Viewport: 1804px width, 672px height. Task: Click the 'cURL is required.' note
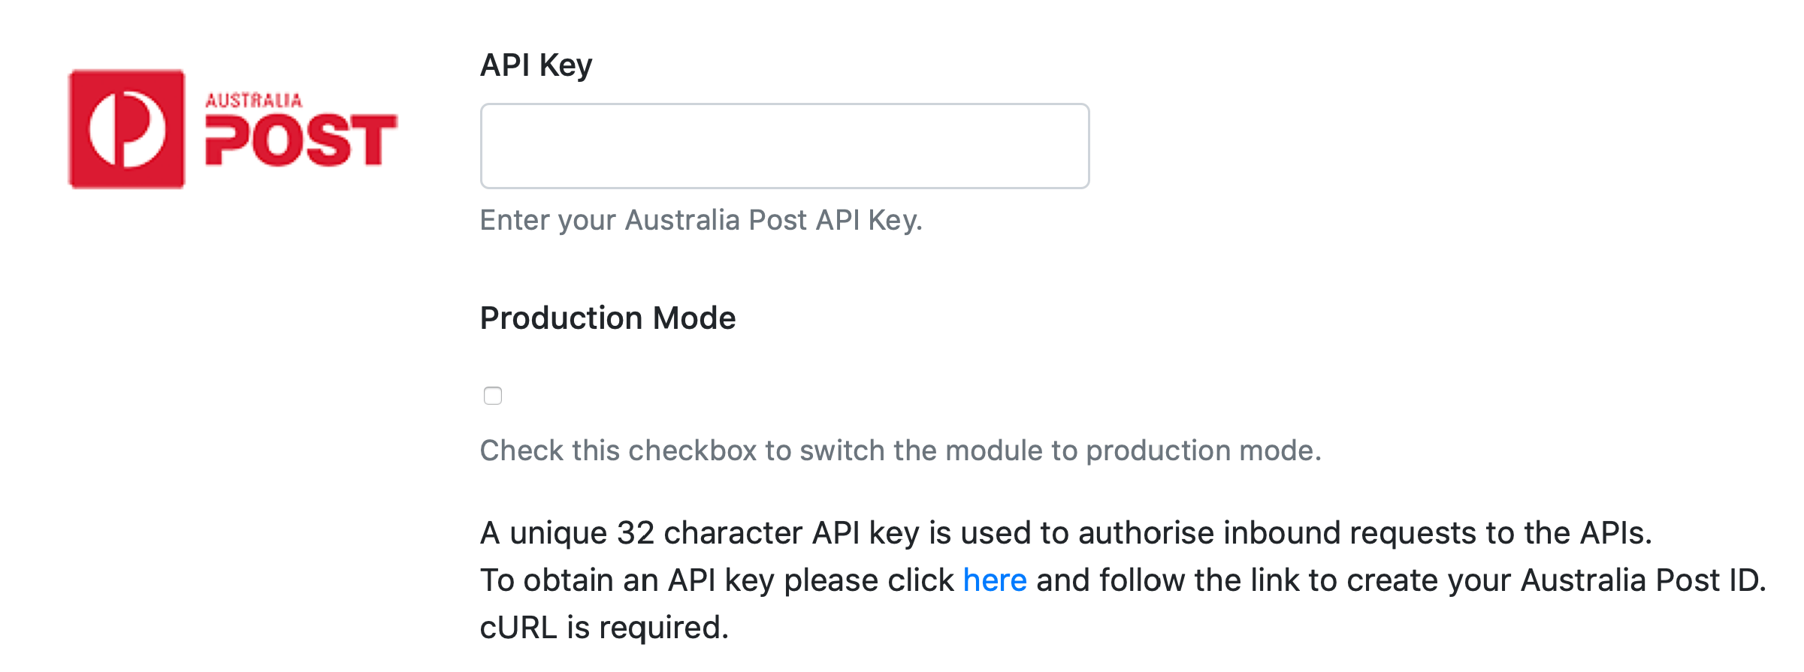(x=604, y=628)
